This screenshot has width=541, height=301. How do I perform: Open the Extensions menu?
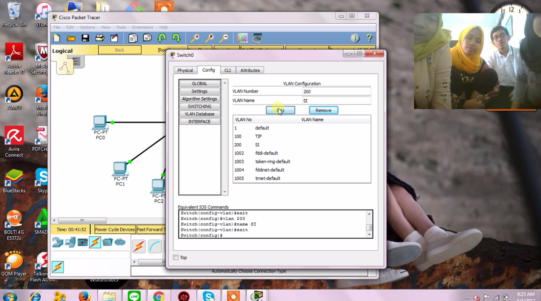(x=142, y=27)
